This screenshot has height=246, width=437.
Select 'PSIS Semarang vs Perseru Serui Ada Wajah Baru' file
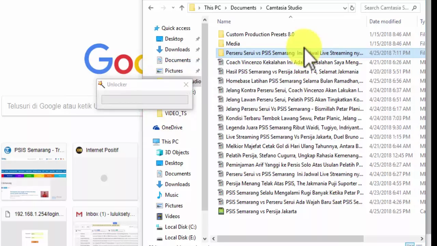pyautogui.click(x=294, y=202)
